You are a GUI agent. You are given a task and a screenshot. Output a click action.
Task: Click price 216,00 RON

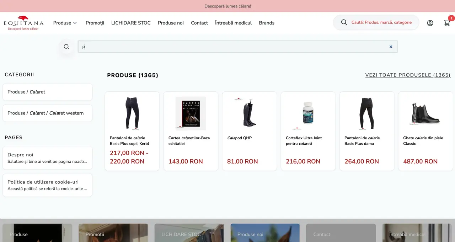303,161
